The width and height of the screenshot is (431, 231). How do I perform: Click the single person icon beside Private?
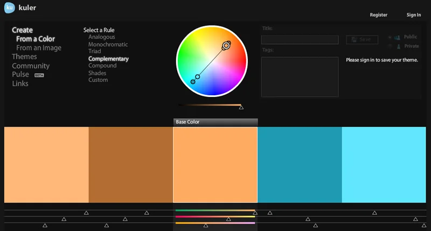click(398, 47)
